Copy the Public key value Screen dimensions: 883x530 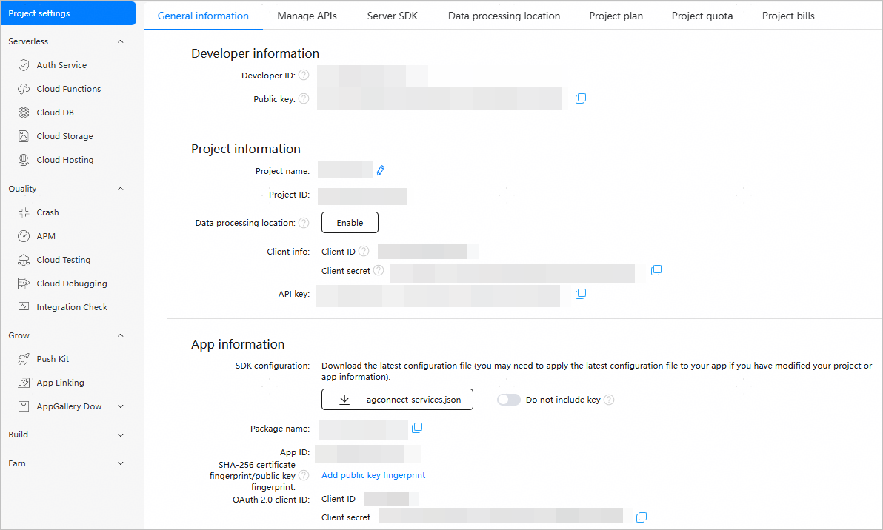tap(581, 98)
